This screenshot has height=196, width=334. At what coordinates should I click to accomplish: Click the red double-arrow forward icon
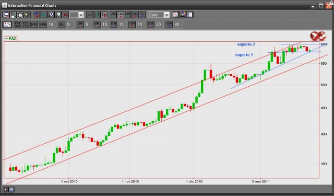coord(65,15)
